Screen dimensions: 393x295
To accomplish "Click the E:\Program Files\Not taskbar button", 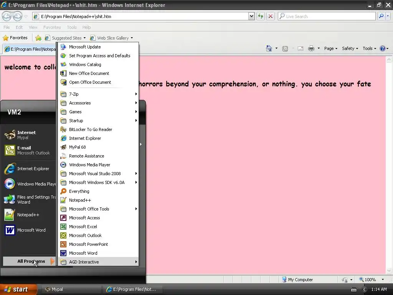I will pos(132,289).
